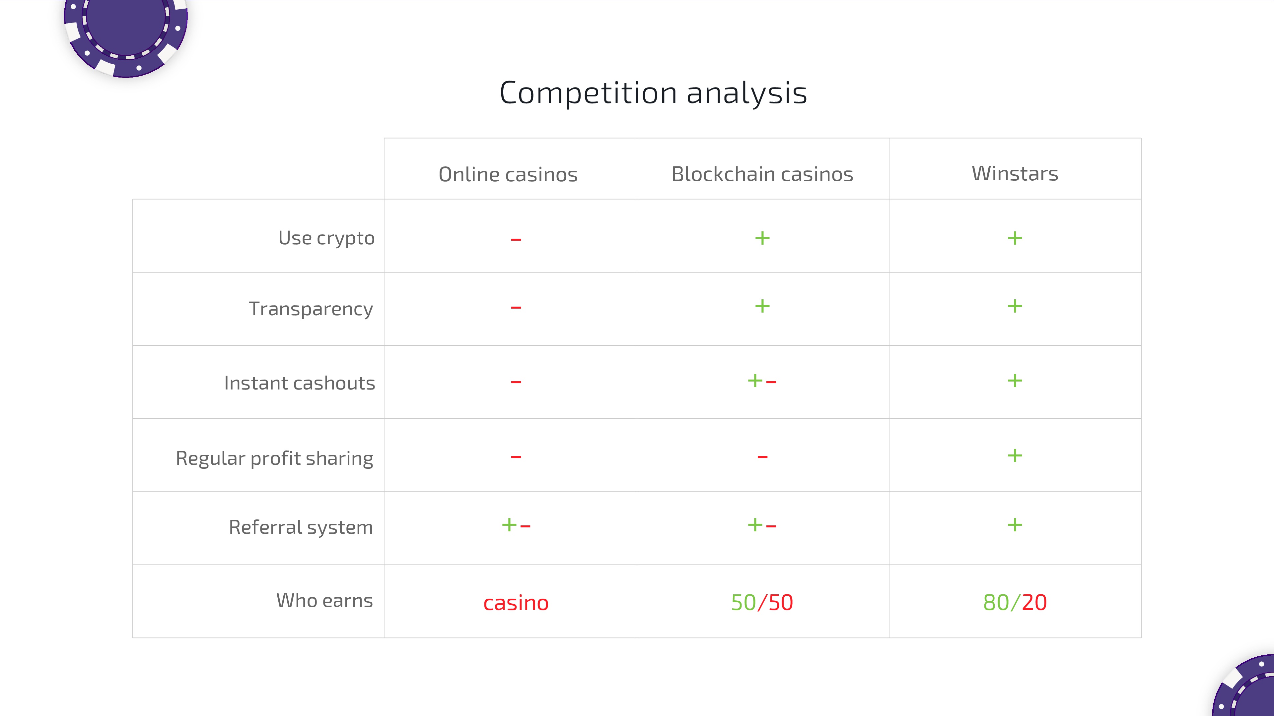The width and height of the screenshot is (1274, 716).
Task: Click Blockchain casinos Instant cashouts plus-minus symbol
Action: 762,381
